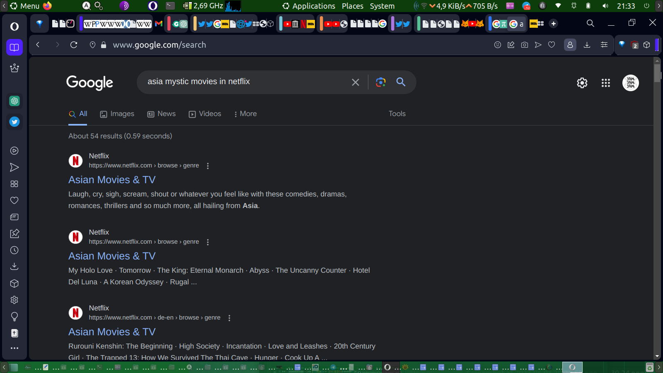Submit search with the magnifier button

[401, 82]
